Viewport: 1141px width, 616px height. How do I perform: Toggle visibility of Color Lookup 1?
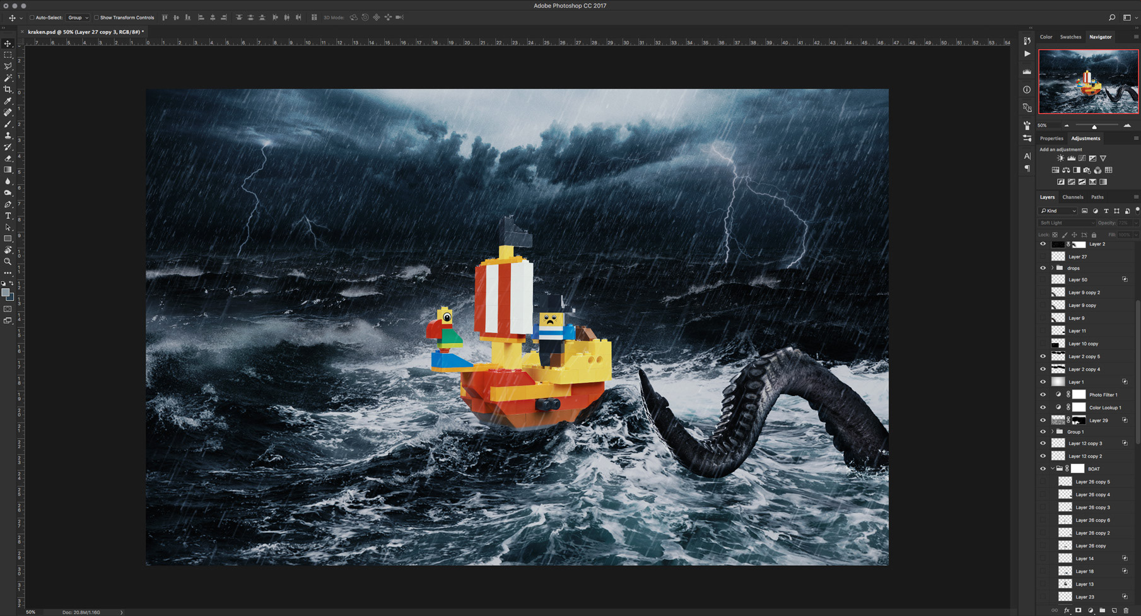pos(1043,407)
